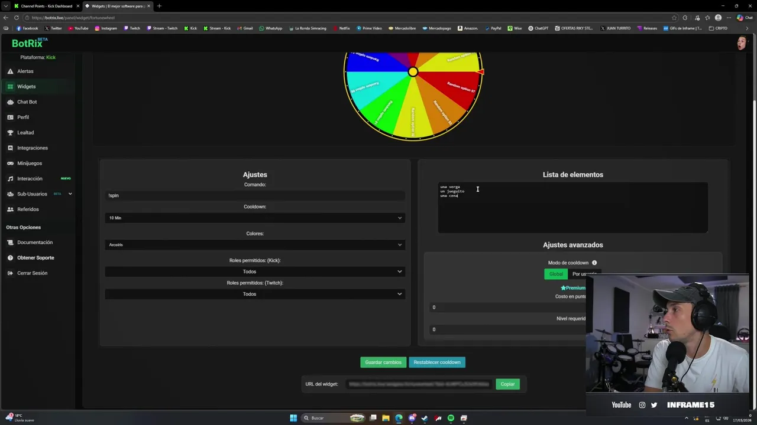Open the La Ronda Simracing bookmark
757x425 pixels.
(x=308, y=28)
